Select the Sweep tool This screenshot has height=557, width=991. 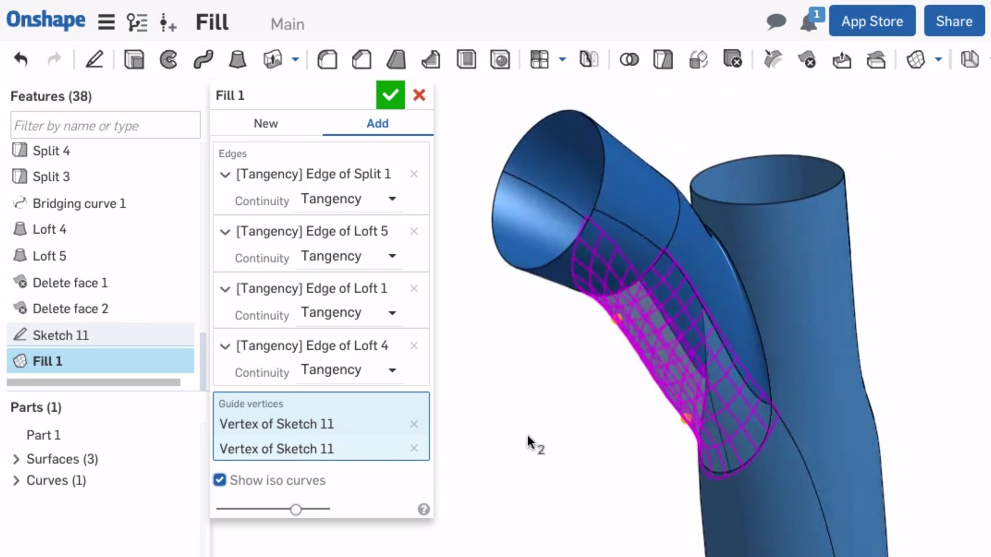[x=203, y=59]
